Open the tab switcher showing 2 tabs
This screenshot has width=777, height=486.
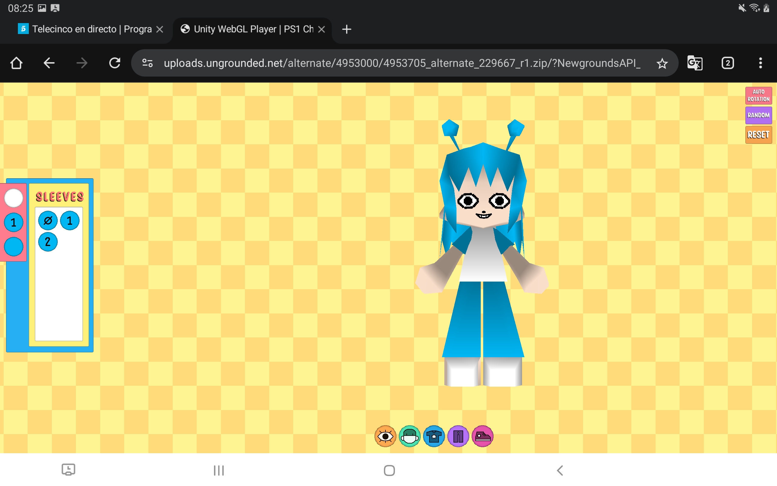coord(728,63)
